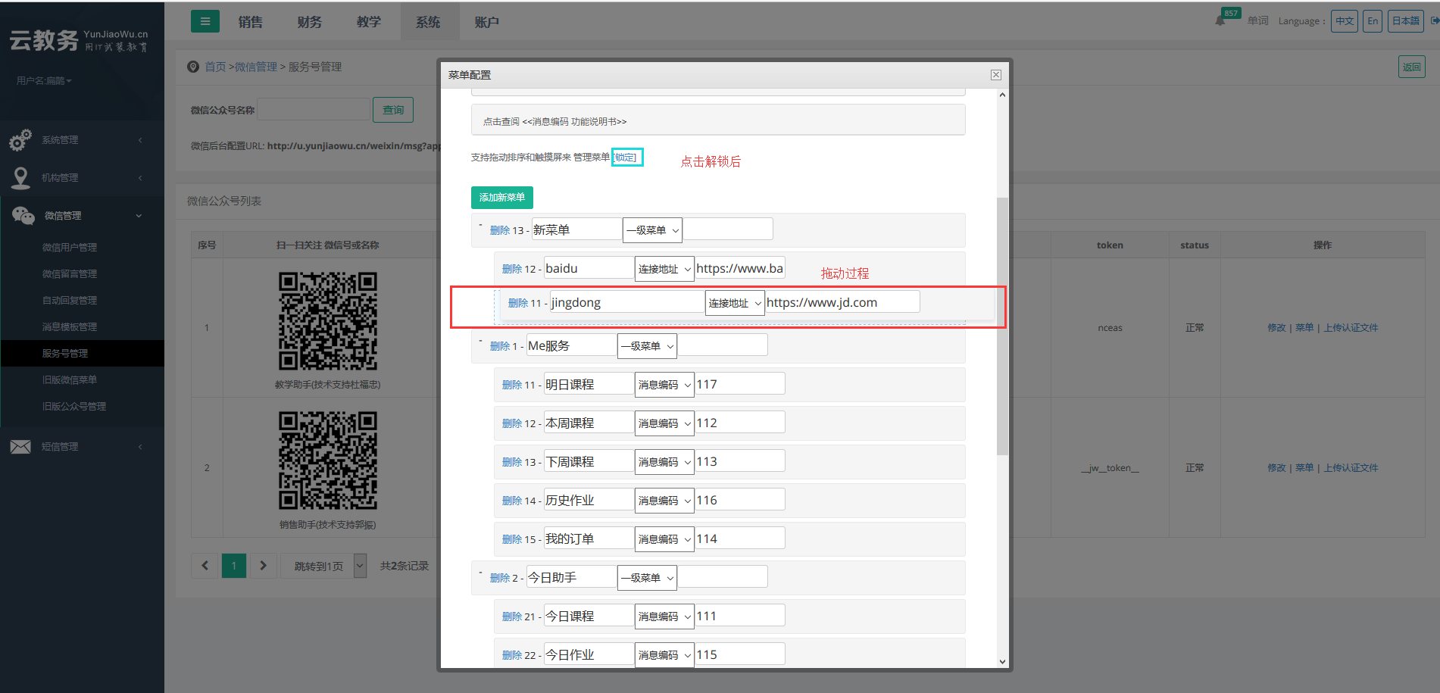Open the 财务 top menu
The height and width of the screenshot is (693, 1440).
(x=309, y=22)
